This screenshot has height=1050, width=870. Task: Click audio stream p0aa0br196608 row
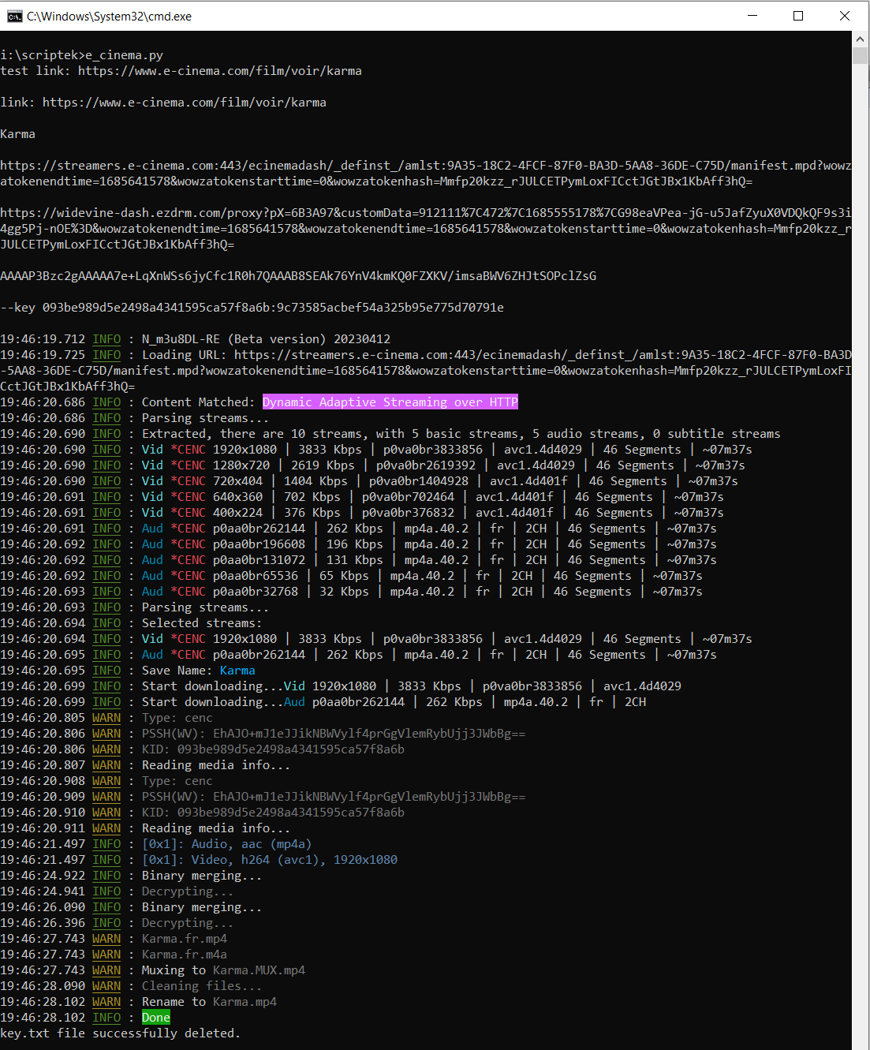[358, 544]
